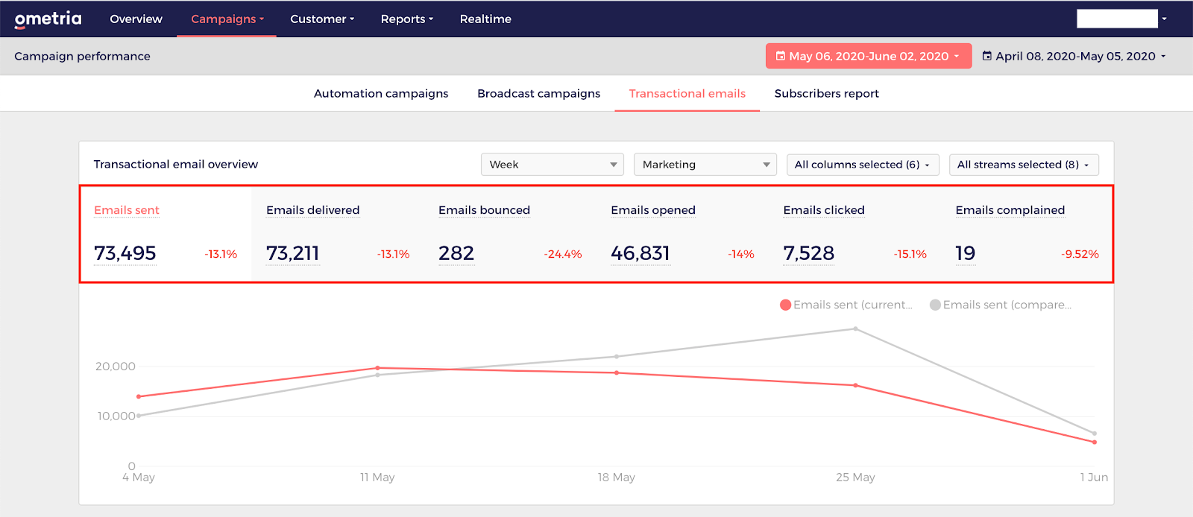
Task: Open the Marketing type dropdown
Action: (x=705, y=165)
